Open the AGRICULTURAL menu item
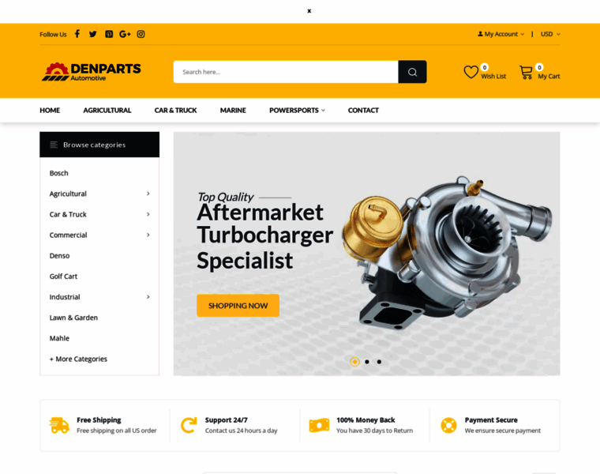 coord(107,111)
